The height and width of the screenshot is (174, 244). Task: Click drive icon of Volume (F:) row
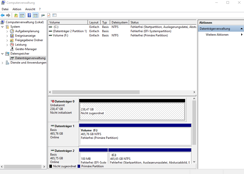pyautogui.click(x=50, y=35)
